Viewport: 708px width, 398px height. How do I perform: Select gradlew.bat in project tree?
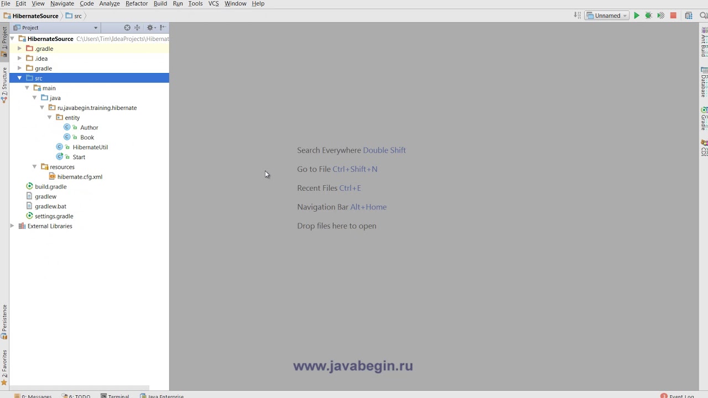[x=50, y=207]
